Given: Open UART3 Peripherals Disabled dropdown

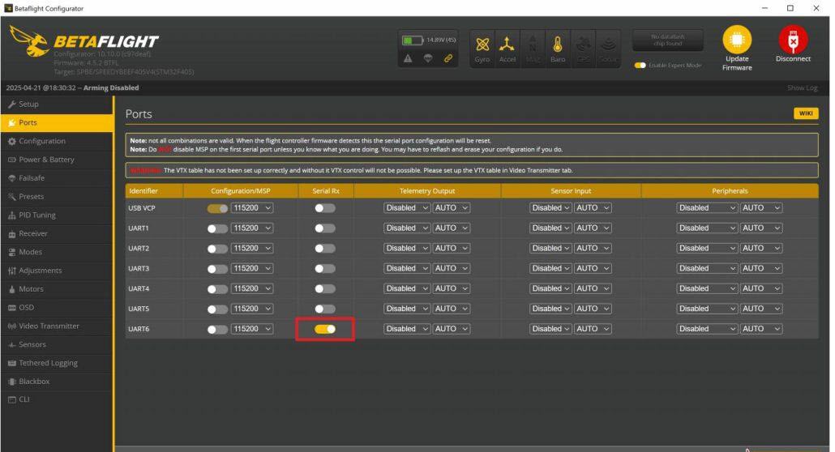Looking at the screenshot, I should 707,268.
